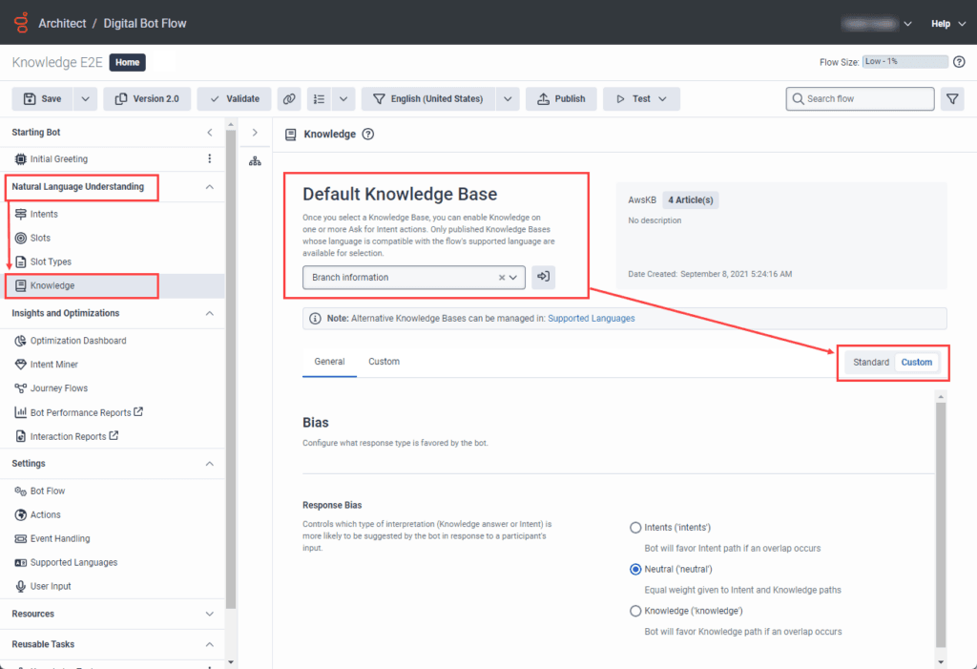The image size is (977, 669).
Task: Click the Flow Size indicator bar
Action: point(904,62)
